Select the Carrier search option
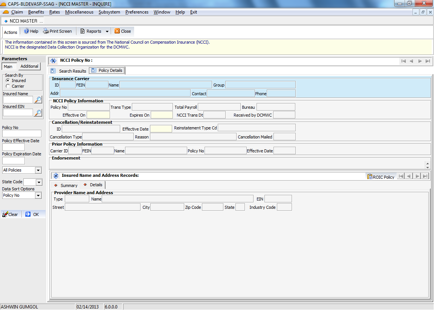The width and height of the screenshot is (434, 310). click(x=8, y=86)
